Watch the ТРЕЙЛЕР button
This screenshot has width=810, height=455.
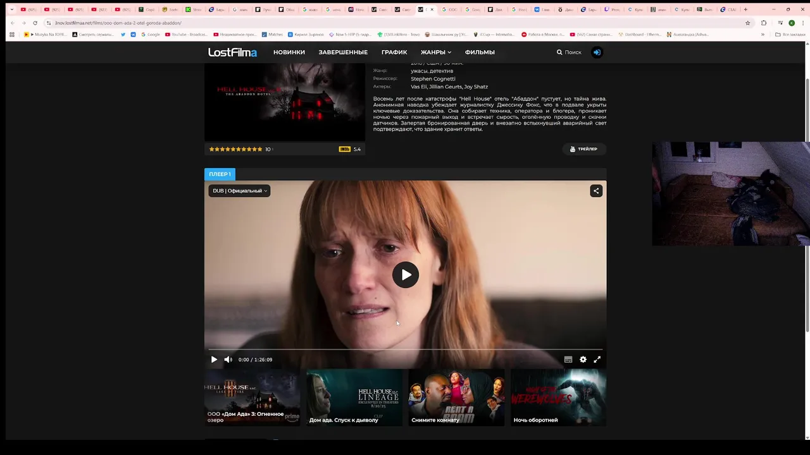pos(584,149)
